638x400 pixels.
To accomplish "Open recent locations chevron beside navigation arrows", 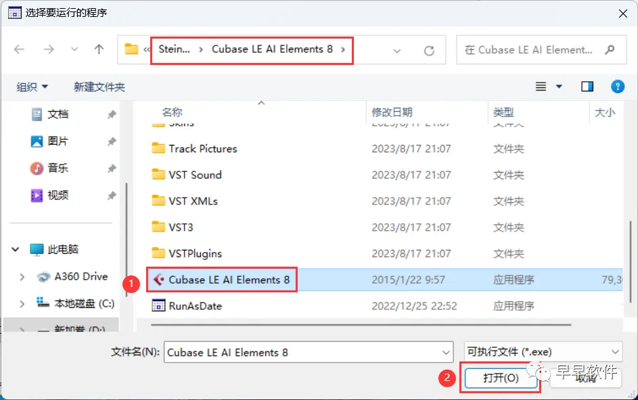I will 74,49.
